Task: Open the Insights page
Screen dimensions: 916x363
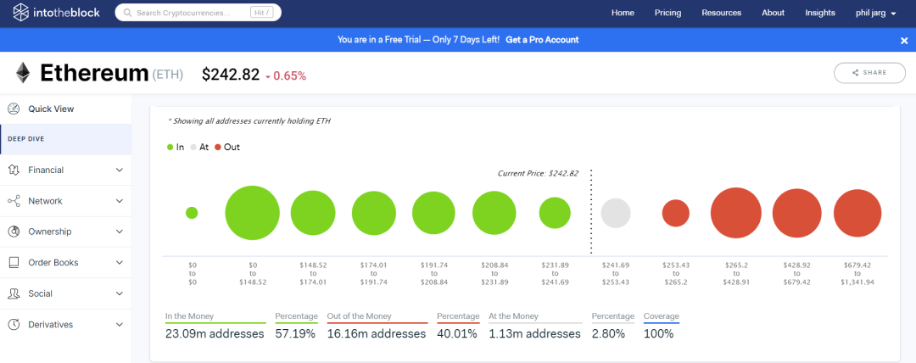Action: (820, 13)
